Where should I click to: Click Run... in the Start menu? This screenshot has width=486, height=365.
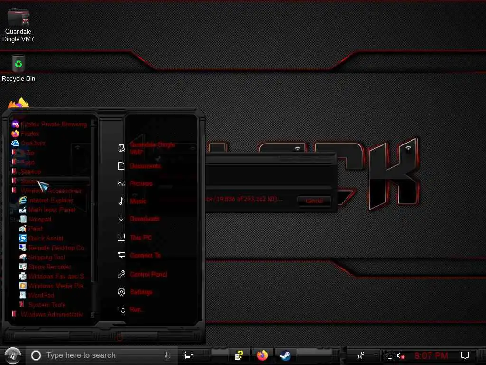pos(130,309)
